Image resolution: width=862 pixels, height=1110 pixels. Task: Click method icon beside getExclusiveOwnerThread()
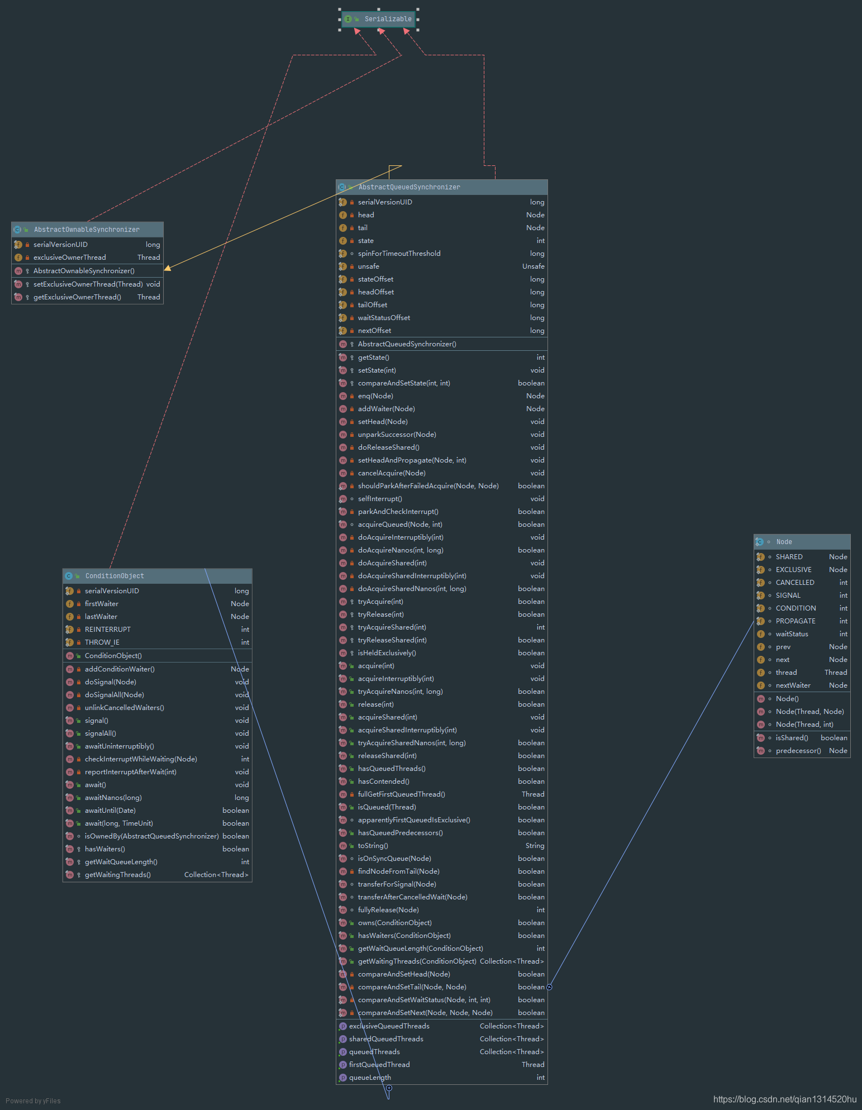[x=18, y=297]
